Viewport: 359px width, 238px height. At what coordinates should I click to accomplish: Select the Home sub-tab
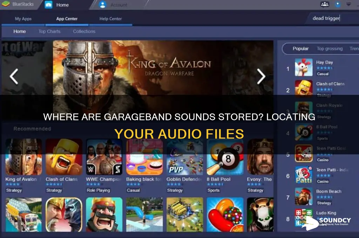point(20,31)
